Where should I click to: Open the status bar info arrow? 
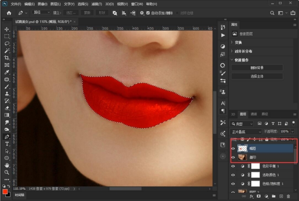click(x=74, y=189)
